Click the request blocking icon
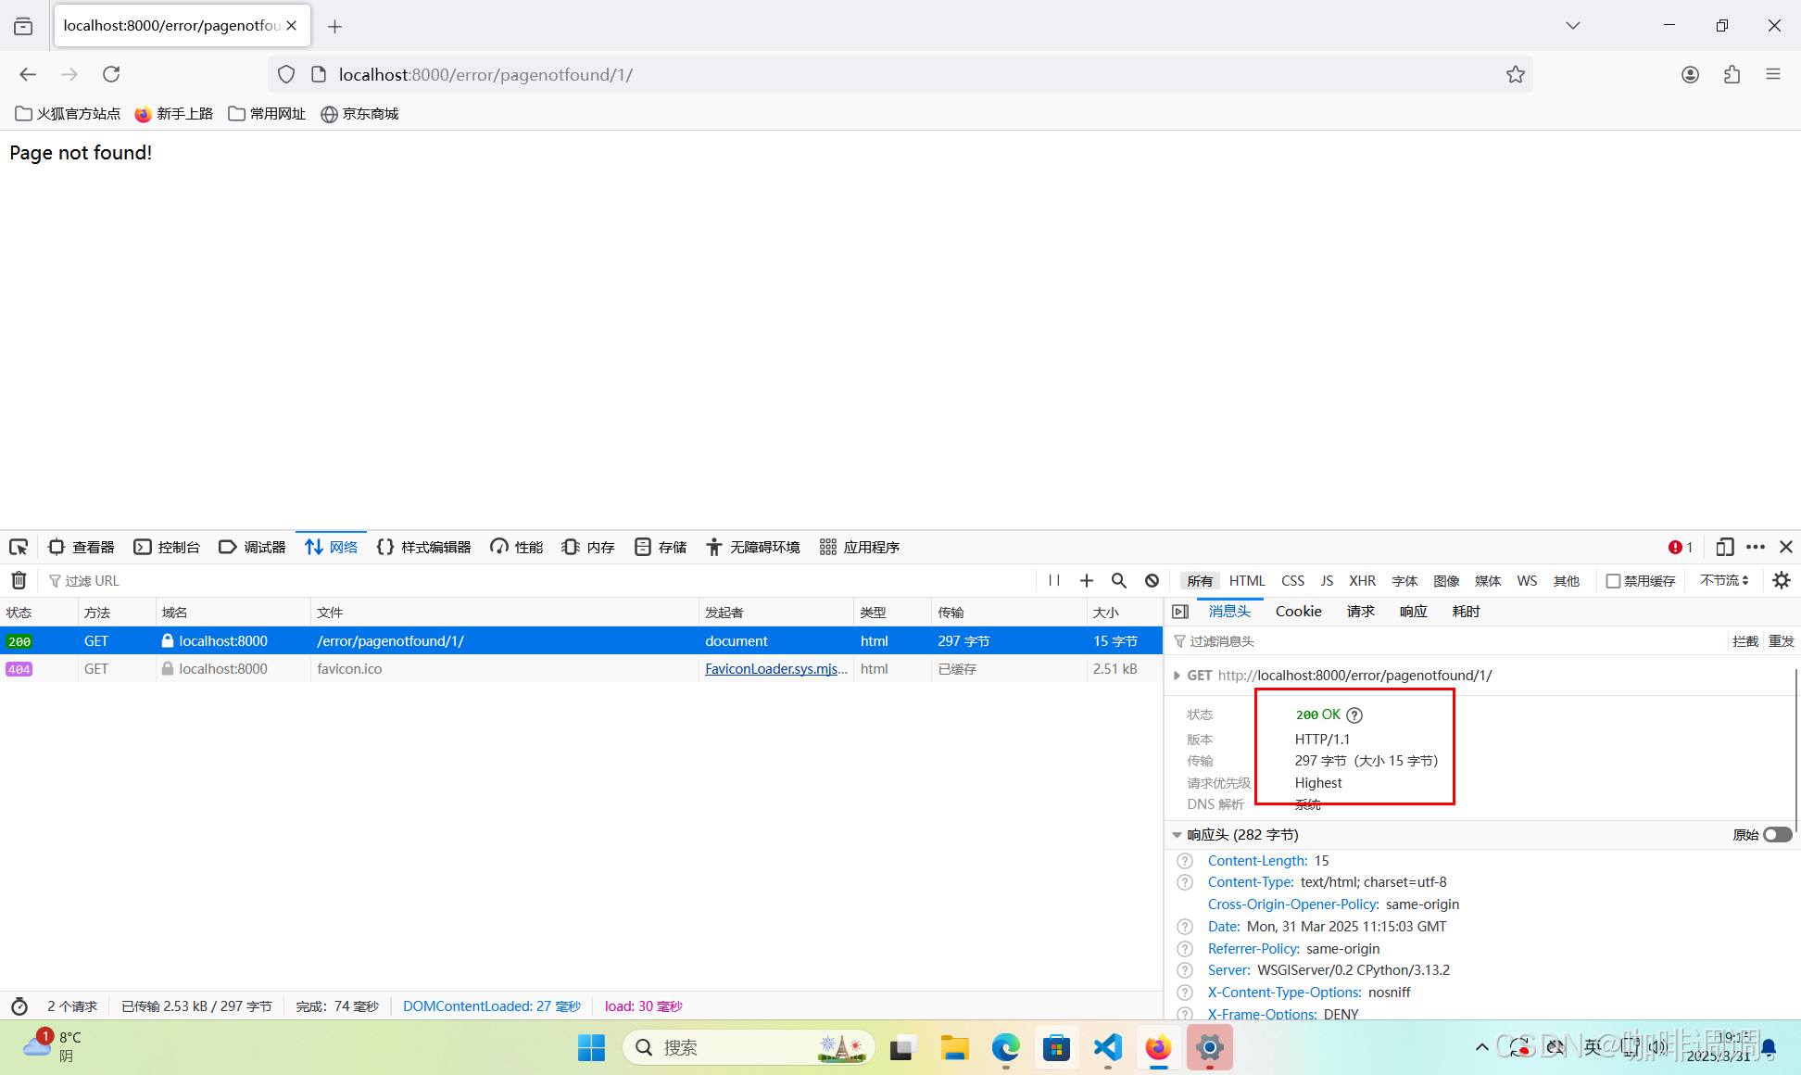The image size is (1801, 1075). tap(1152, 580)
